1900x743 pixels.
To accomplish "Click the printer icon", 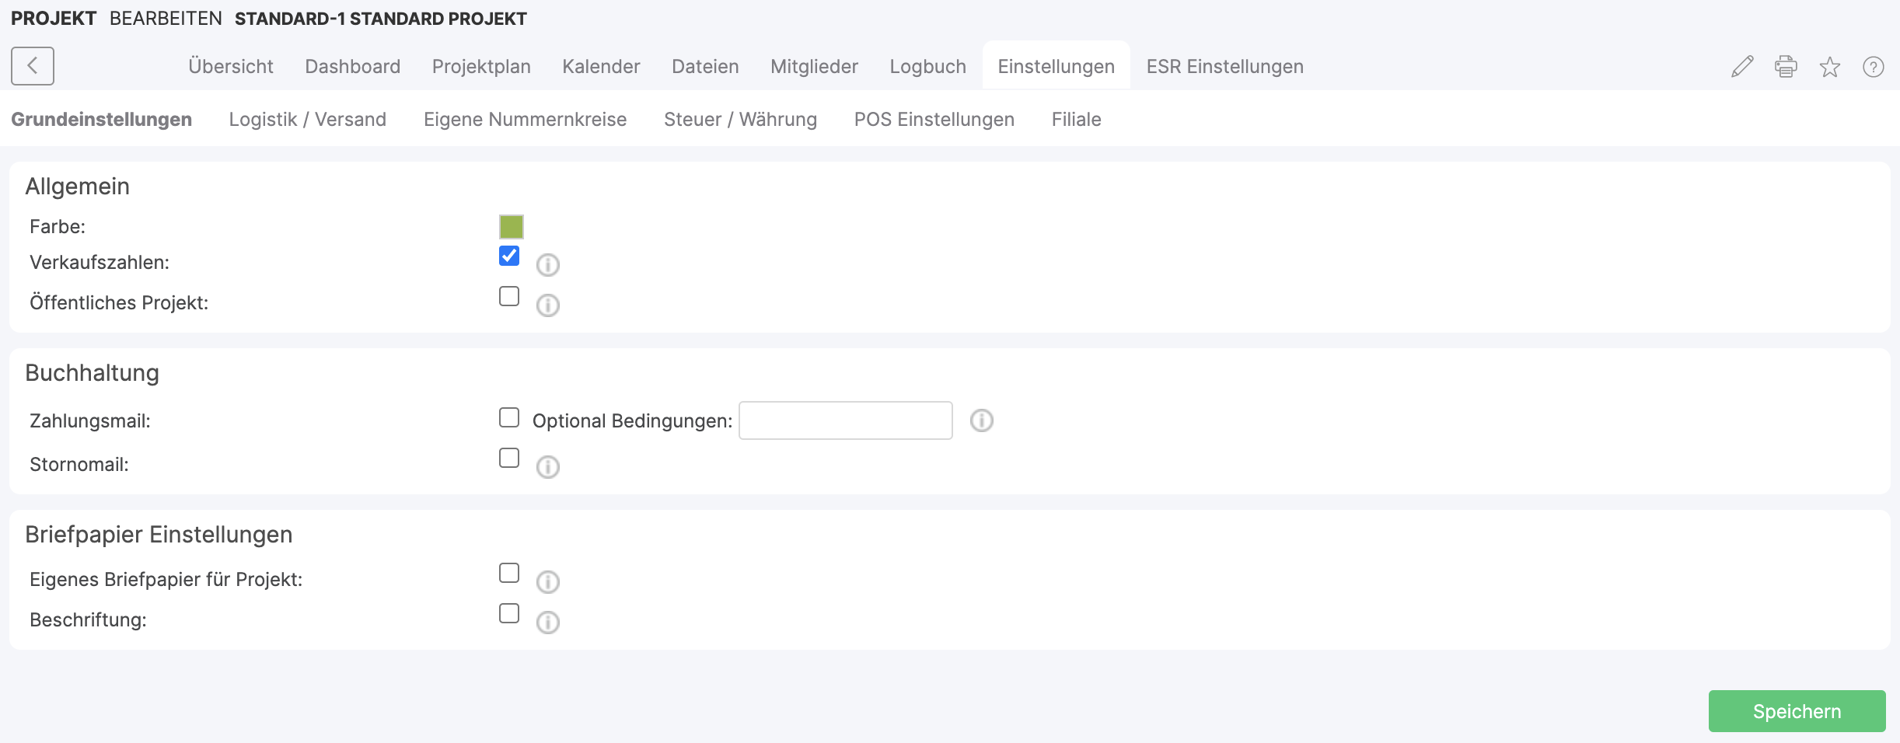I will (x=1786, y=67).
